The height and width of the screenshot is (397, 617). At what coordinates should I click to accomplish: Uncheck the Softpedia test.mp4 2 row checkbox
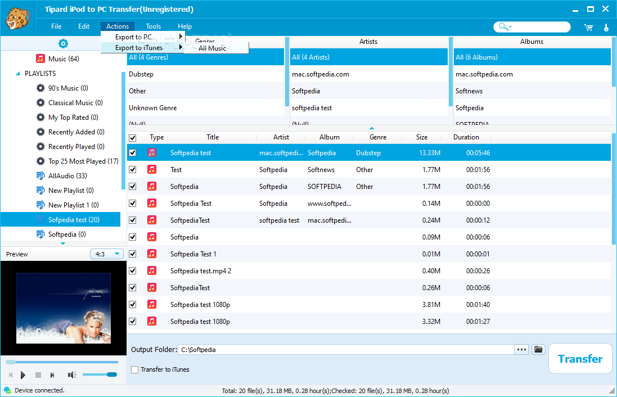[x=133, y=270]
